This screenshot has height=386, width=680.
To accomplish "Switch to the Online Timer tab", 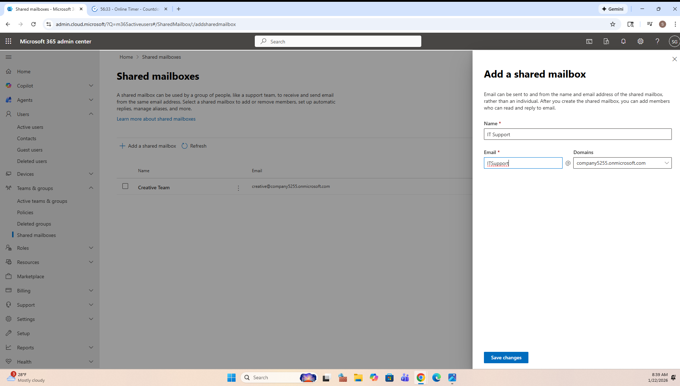I will [x=130, y=9].
